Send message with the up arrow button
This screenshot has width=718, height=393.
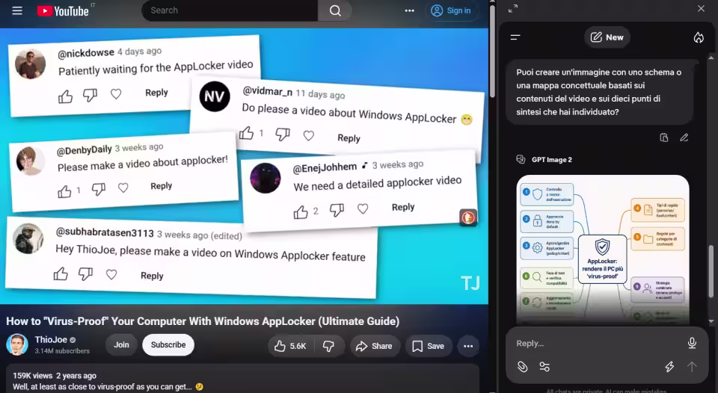pyautogui.click(x=692, y=366)
